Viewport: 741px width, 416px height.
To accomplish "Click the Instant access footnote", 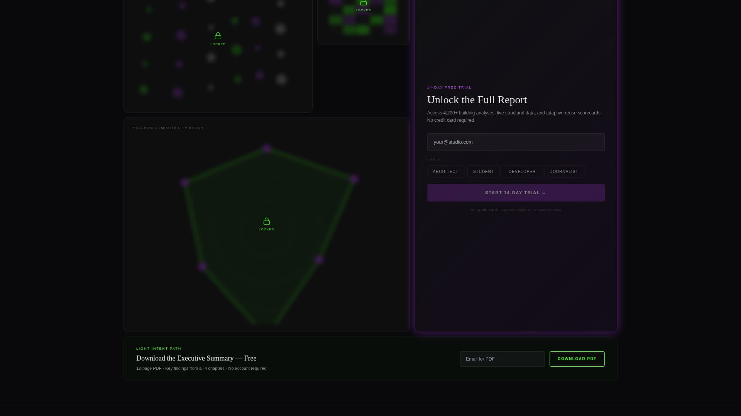I will click(x=547, y=210).
